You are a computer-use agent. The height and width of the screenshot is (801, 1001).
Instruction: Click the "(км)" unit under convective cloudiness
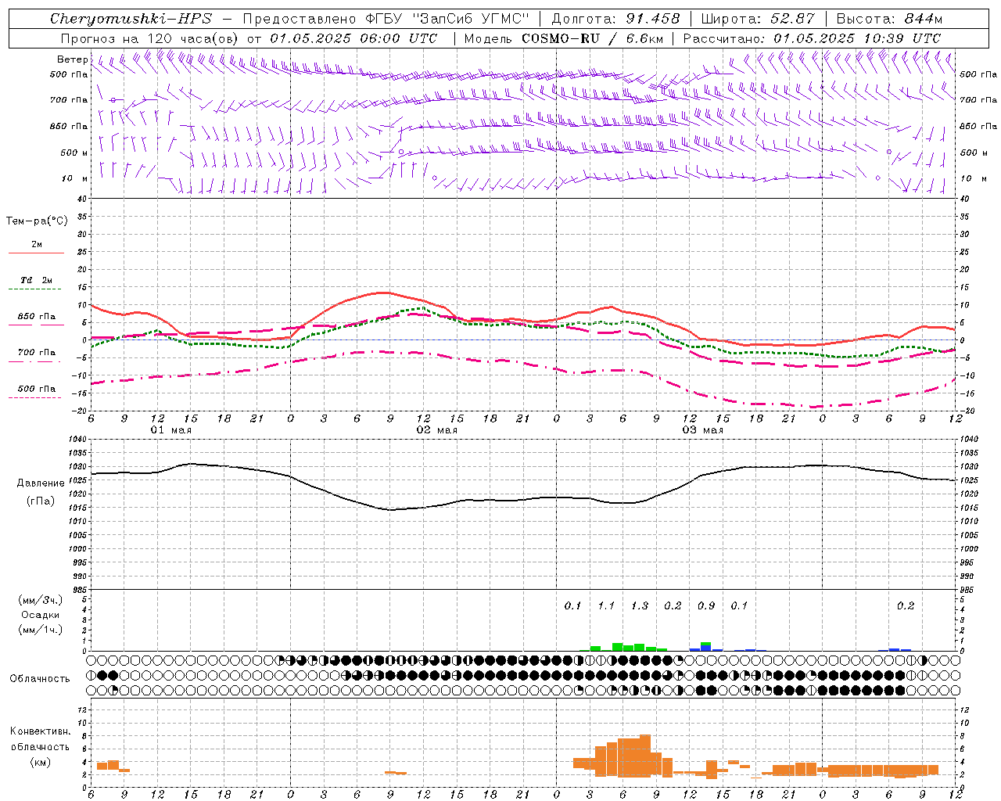[x=40, y=762]
